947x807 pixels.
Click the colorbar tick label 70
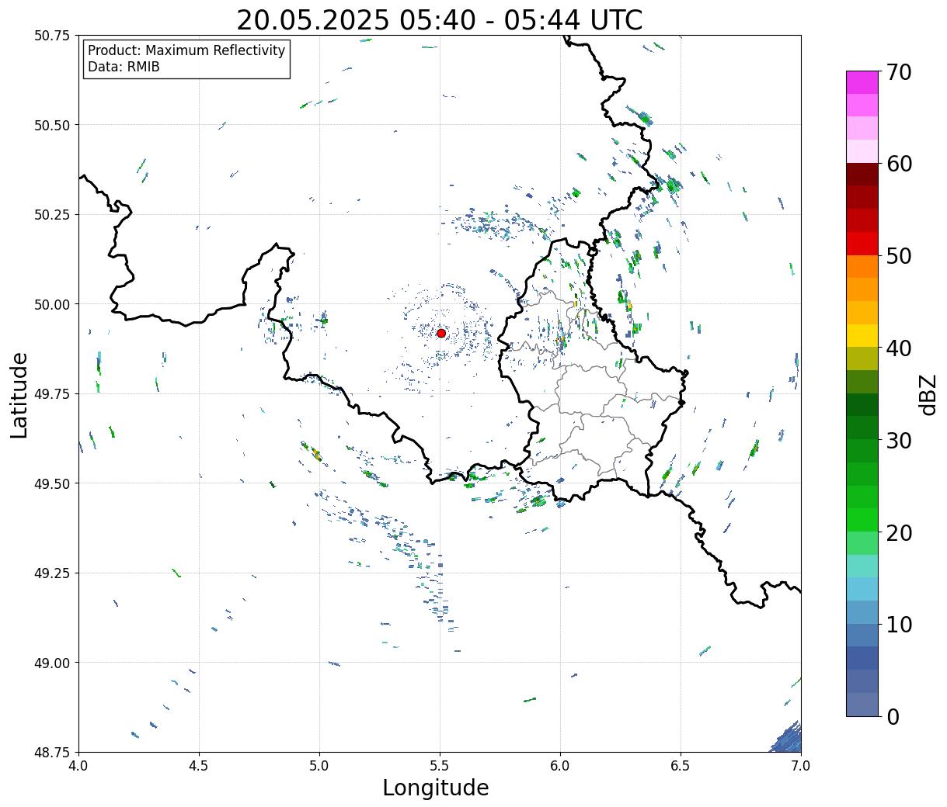tap(899, 72)
